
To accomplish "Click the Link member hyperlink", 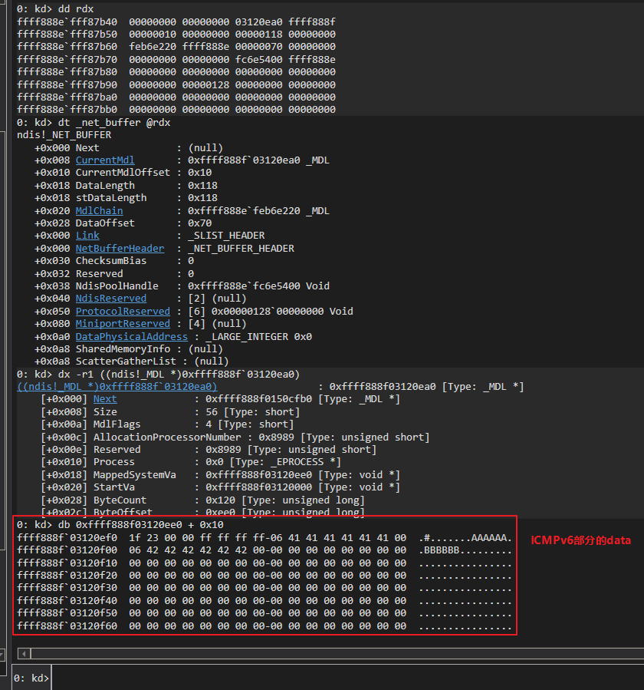I will (x=87, y=235).
